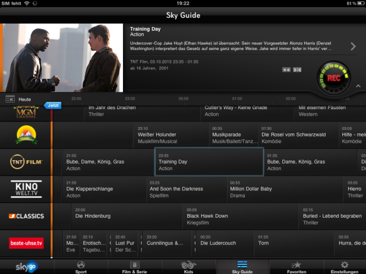
Task: Select Black Hawk Down program
Action: [241, 216]
